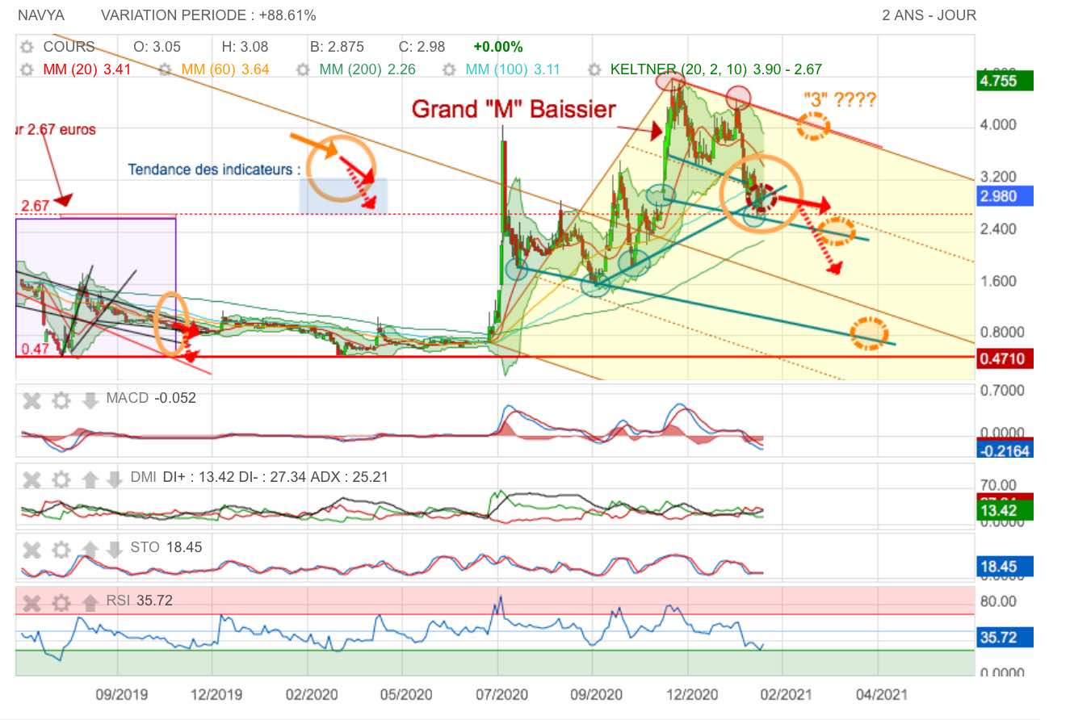
Task: Open settings gear for MM (60) average
Action: point(166,69)
